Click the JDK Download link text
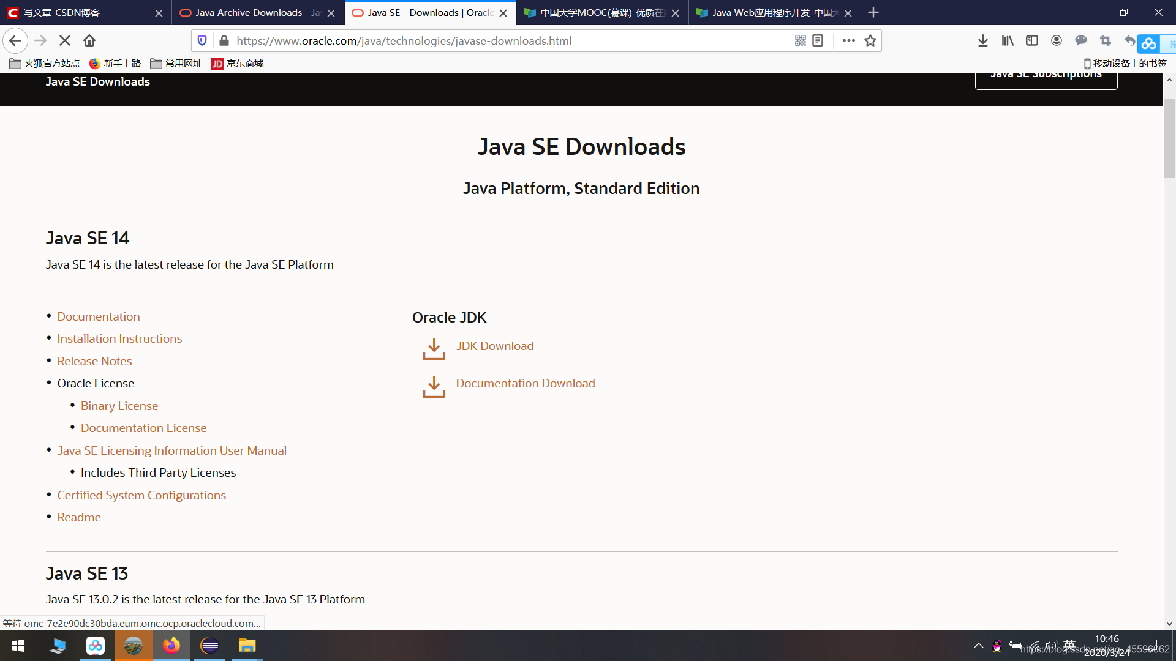Viewport: 1176px width, 661px height. [494, 346]
